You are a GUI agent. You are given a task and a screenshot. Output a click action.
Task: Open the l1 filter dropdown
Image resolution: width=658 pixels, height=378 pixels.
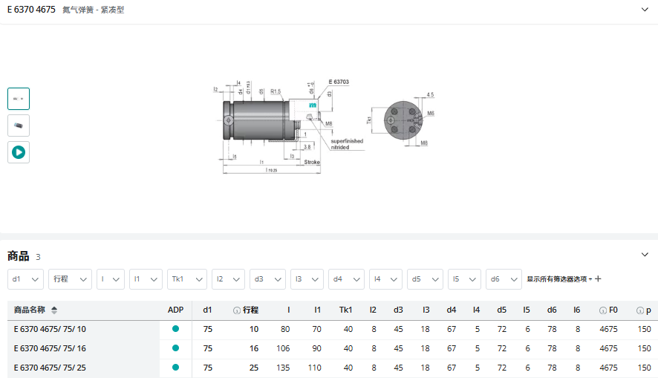tap(146, 279)
